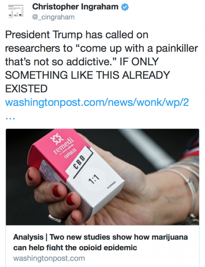The image size is (205, 267).
Task: Click the link card footer area
Action: 102,246
